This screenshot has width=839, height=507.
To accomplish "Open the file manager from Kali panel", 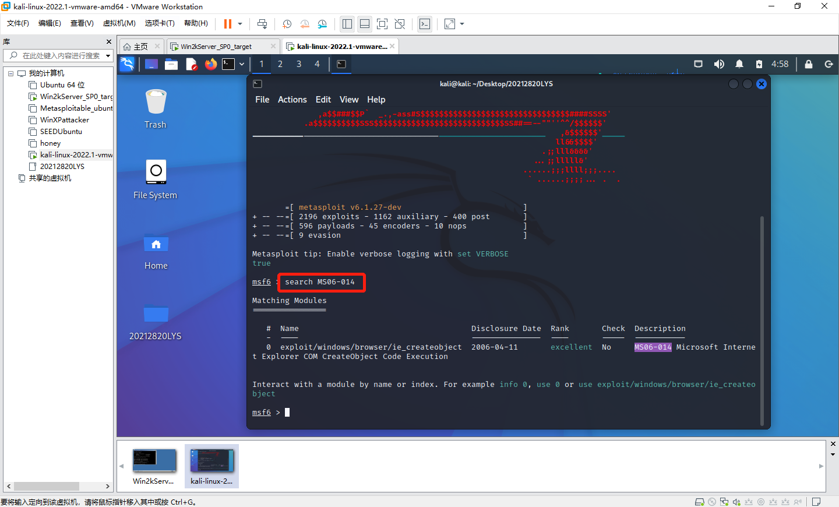I will [171, 64].
